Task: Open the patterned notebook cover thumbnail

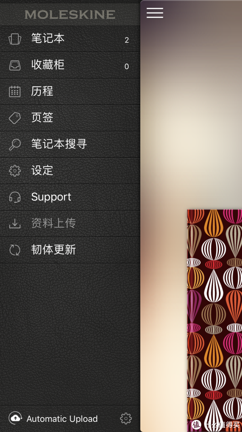Action: point(215,320)
